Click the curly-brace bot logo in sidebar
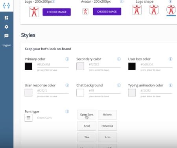The height and width of the screenshot is (148, 177). 6,5
